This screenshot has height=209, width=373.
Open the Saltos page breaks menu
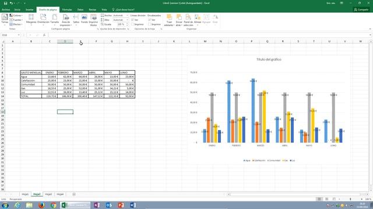click(76, 19)
